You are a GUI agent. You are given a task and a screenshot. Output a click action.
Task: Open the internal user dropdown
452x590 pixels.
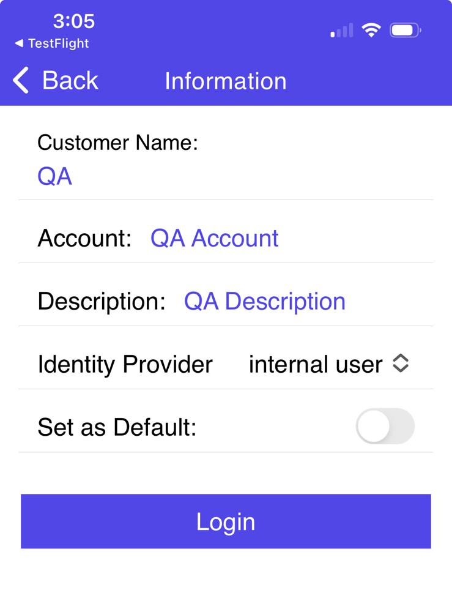point(316,365)
